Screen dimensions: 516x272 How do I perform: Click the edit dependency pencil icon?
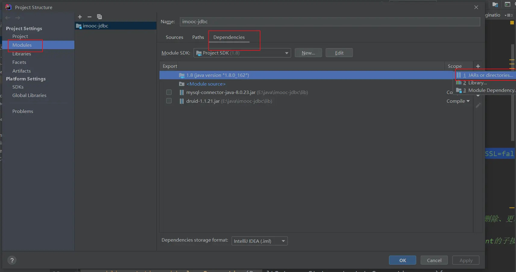(478, 105)
